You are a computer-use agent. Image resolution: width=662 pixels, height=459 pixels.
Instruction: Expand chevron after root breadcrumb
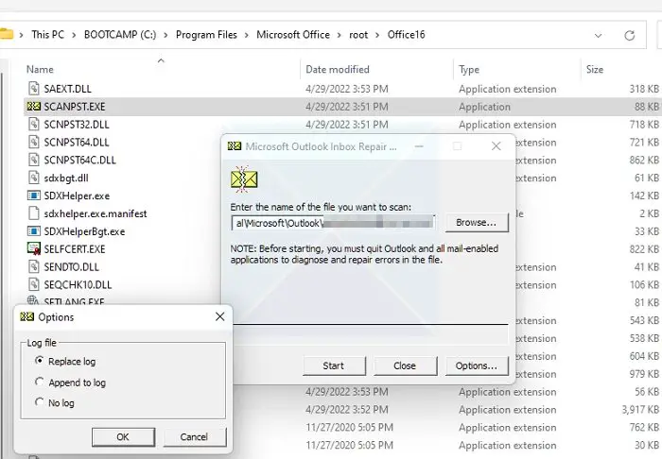pos(377,35)
